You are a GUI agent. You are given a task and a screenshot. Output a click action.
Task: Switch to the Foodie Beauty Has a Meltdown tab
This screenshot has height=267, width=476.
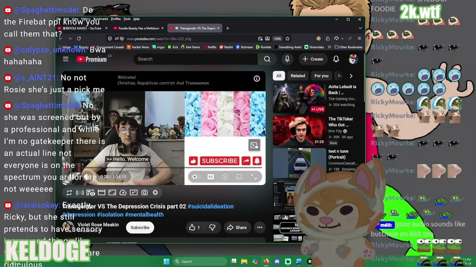coord(139,28)
